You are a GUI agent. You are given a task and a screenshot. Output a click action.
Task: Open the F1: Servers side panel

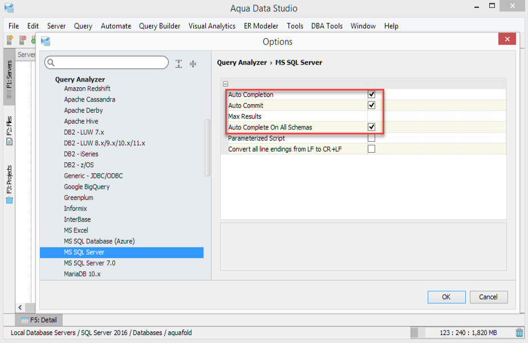click(9, 77)
